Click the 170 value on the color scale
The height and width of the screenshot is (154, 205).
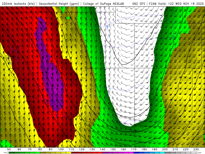point(134,149)
